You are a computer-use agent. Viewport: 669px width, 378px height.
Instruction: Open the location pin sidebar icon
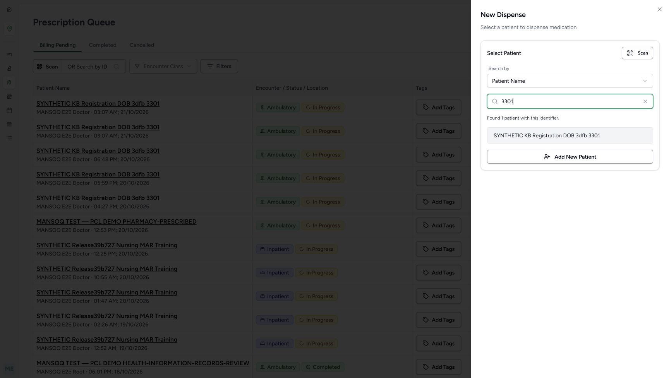click(9, 29)
